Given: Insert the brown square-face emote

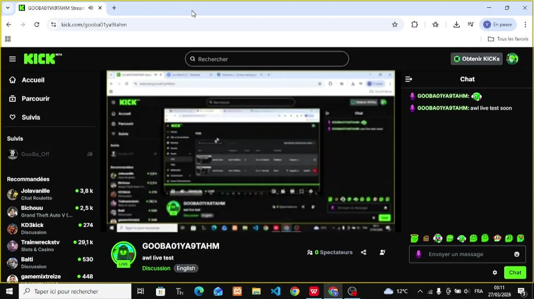Looking at the screenshot, I should (426, 238).
